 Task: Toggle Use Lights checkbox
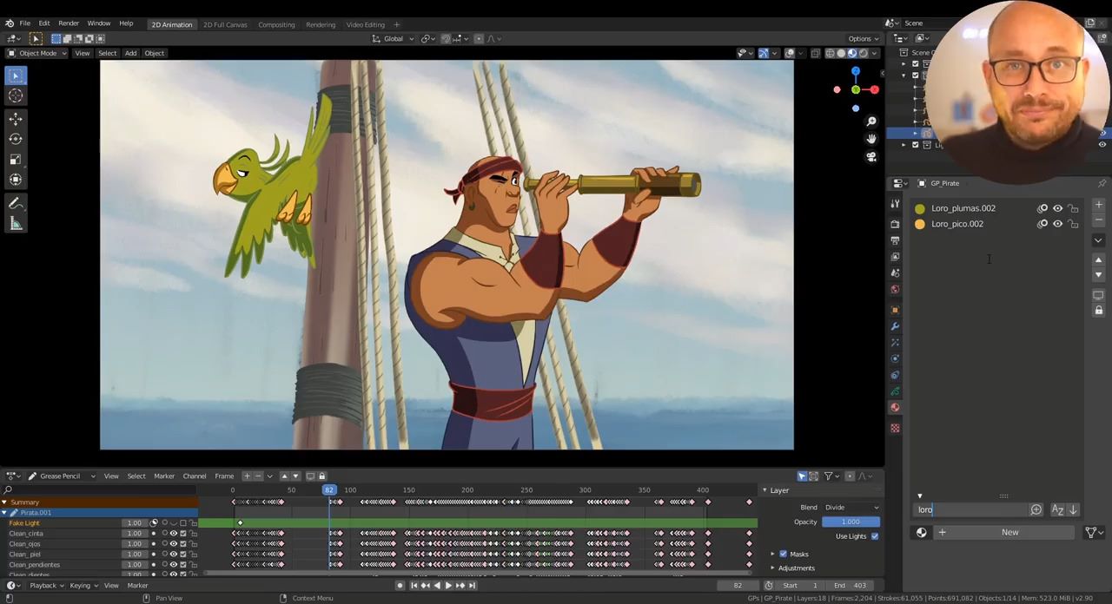click(875, 536)
